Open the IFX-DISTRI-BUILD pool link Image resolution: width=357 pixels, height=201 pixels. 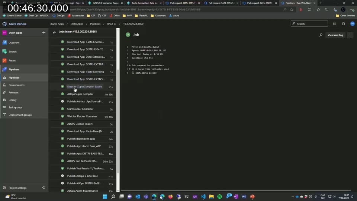[149, 47]
